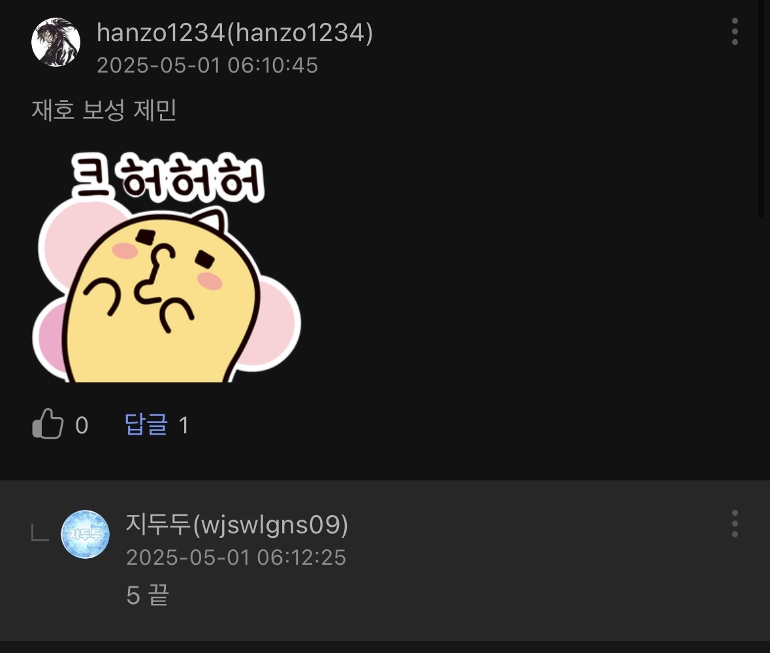Select the reply text 5 끝

(148, 595)
